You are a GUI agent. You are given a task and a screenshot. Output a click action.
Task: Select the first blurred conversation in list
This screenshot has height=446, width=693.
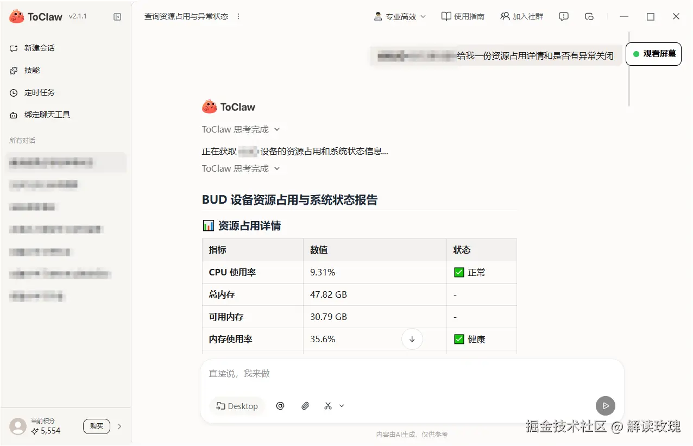point(66,162)
